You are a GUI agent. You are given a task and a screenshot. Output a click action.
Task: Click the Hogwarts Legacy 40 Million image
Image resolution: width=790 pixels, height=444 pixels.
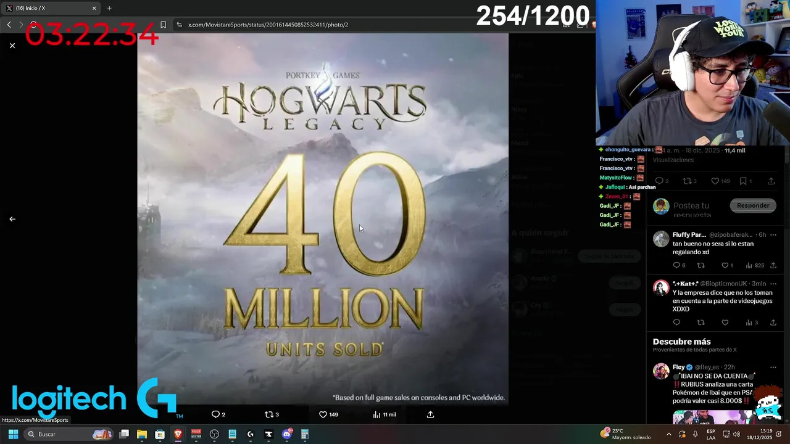point(323,219)
